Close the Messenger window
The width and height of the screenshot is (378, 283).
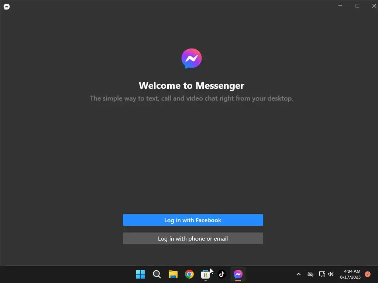point(374,6)
